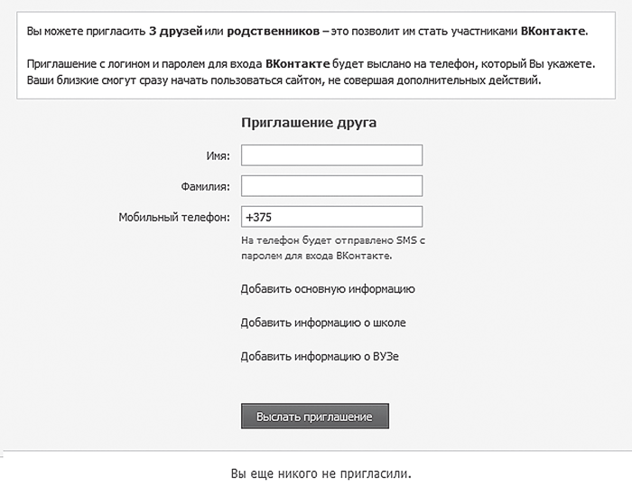The image size is (632, 487).
Task: Click bold ВКонтакте after 'для входа' in info box
Action: [297, 64]
